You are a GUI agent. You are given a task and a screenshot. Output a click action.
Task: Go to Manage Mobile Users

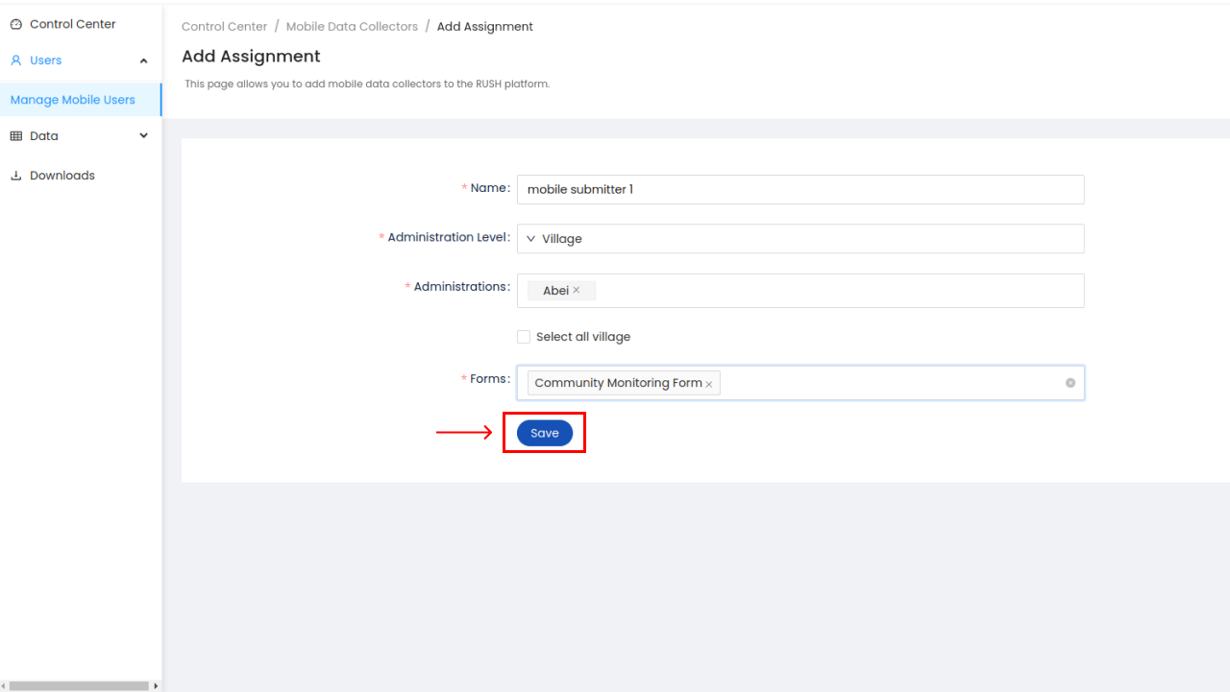(81, 100)
